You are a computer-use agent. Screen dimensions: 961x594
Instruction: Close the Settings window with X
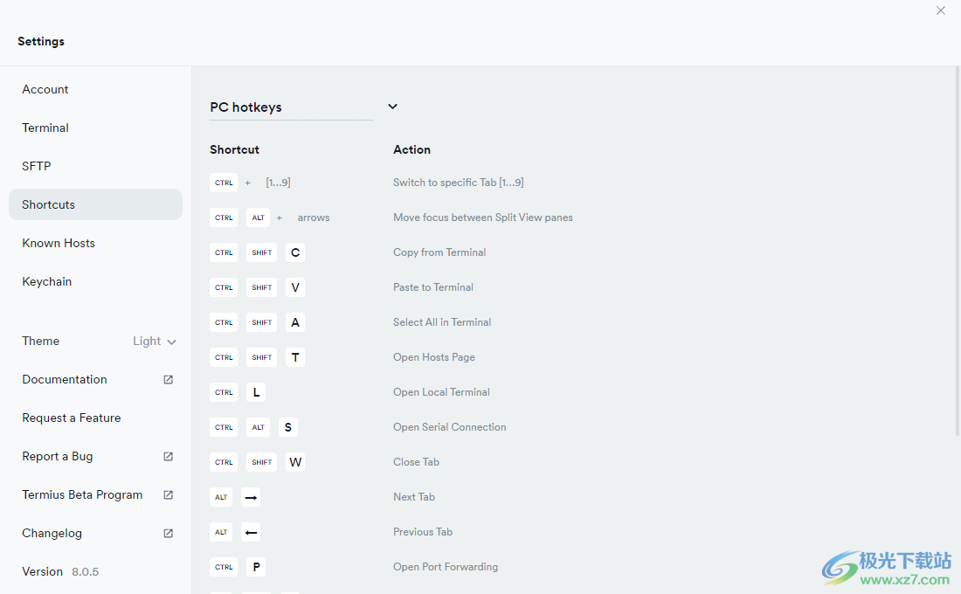[941, 10]
